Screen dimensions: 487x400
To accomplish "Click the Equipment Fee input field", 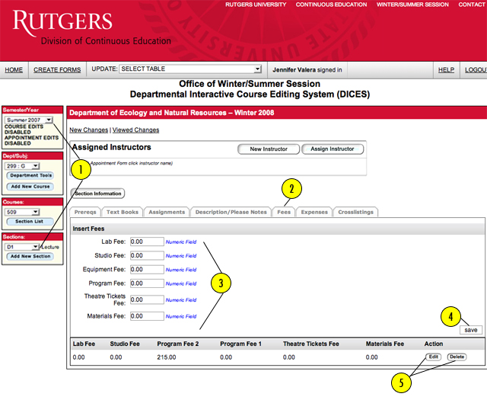I will click(x=147, y=270).
